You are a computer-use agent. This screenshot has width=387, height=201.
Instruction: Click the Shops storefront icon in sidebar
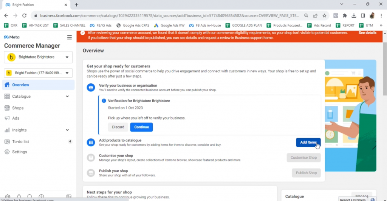coord(7,108)
